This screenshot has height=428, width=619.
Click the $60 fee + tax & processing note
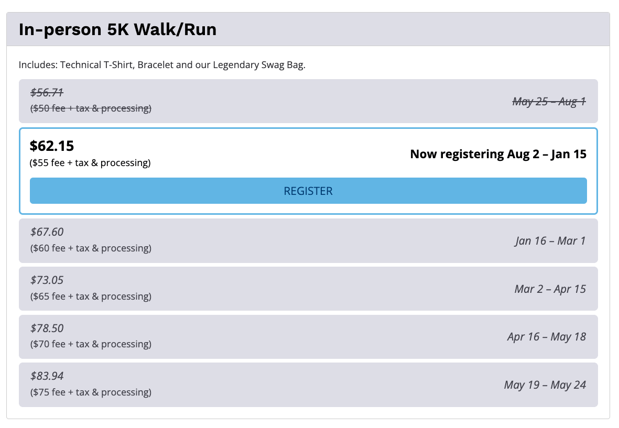coord(91,248)
